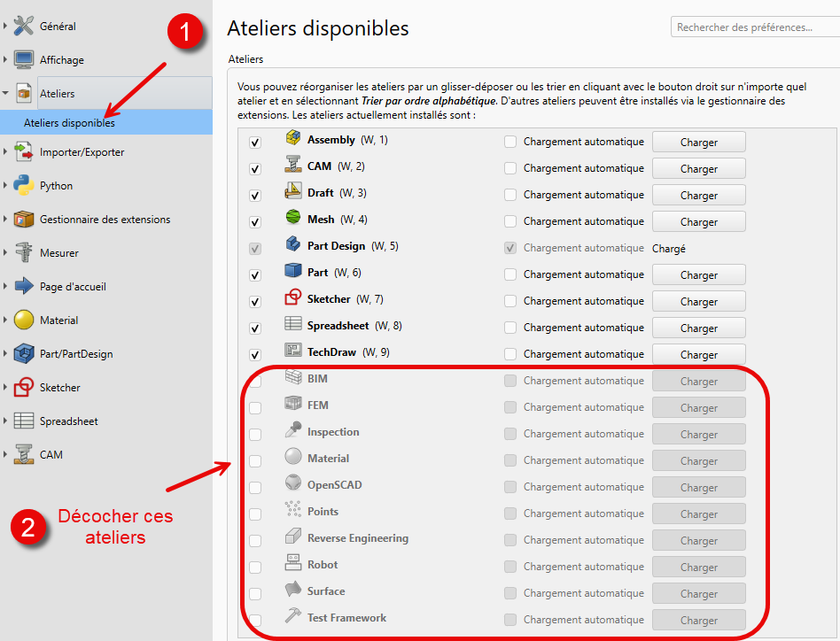
Task: Select the Mesurer caliper icon
Action: click(24, 253)
